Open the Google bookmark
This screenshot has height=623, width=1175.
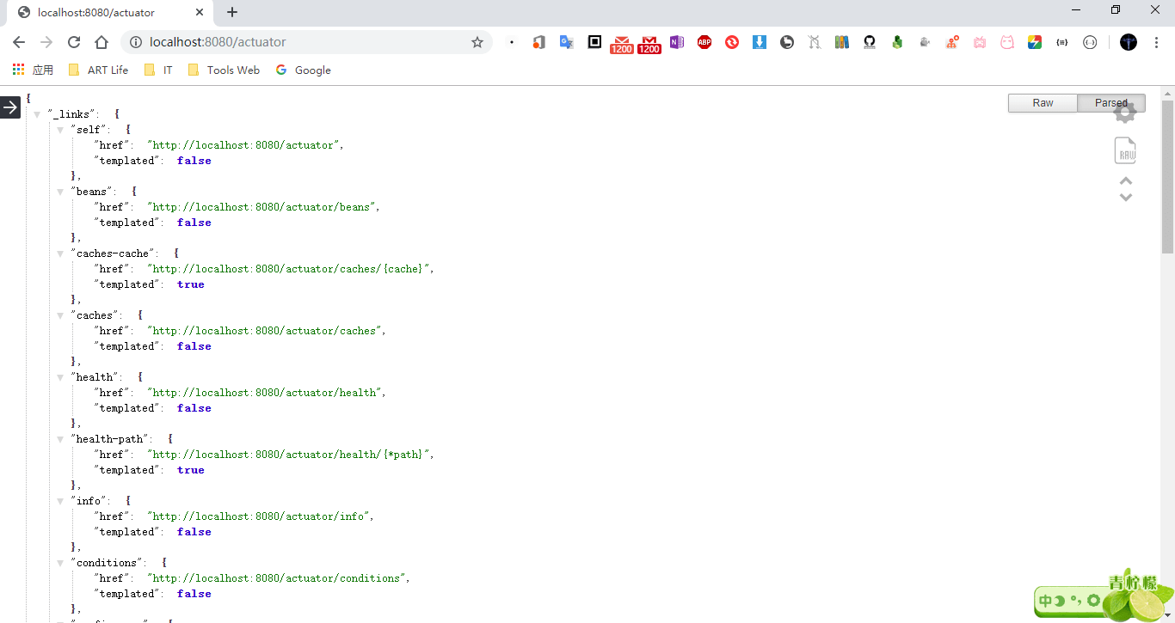[304, 70]
